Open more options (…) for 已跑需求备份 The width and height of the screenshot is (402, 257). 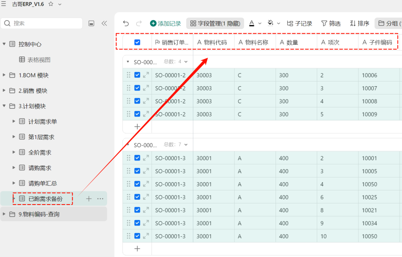coord(100,199)
